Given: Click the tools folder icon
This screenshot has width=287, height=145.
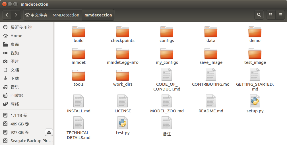Looking at the screenshot, I should [79, 75].
